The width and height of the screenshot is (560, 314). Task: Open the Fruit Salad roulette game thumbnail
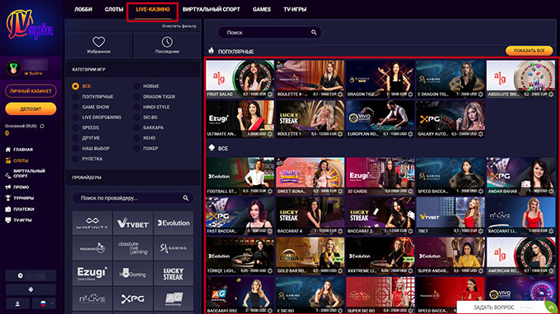click(240, 79)
